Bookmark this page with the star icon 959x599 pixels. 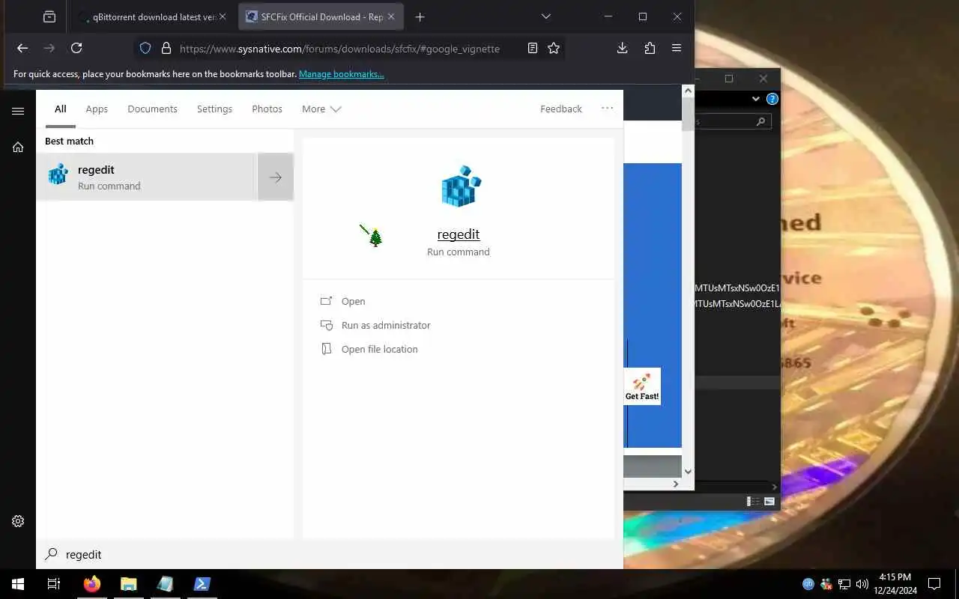click(554, 48)
